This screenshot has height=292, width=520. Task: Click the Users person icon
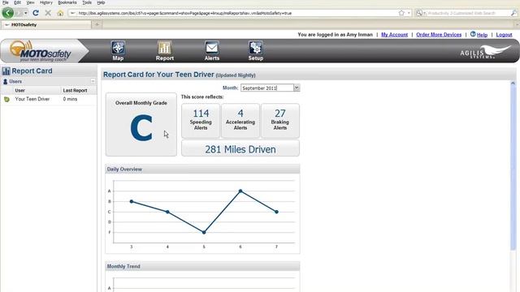(6, 81)
